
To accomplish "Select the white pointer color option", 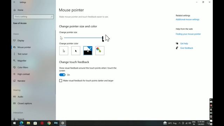I will (x=64, y=51).
